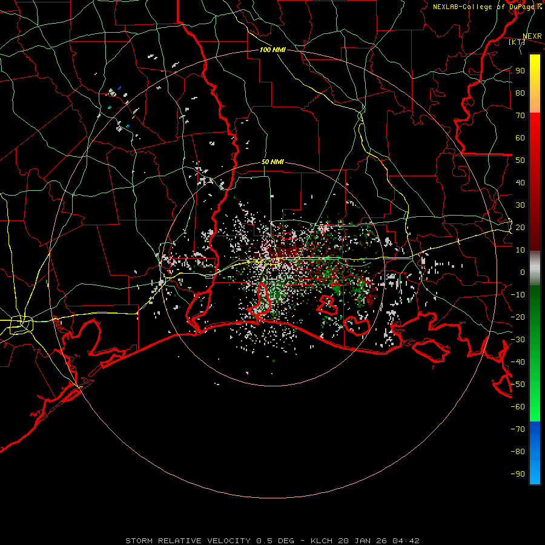
Task: Select the 100 NMI range ring label
Action: (x=272, y=50)
